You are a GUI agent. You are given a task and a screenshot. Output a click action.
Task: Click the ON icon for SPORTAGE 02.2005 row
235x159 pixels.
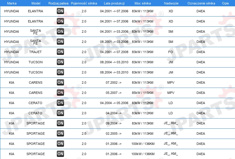click(60, 133)
